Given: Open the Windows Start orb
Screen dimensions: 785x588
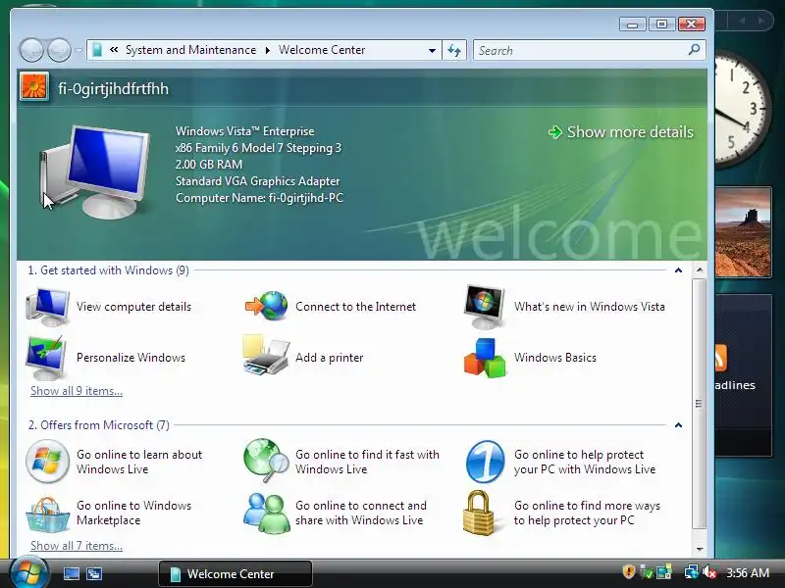Looking at the screenshot, I should [x=29, y=572].
